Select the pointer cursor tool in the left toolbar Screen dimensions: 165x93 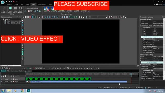22,20
